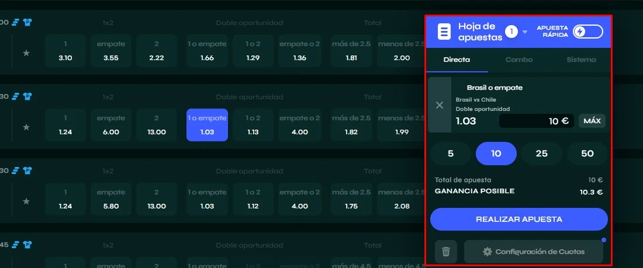Choose menos de 2.5 at 2.00

400,51
